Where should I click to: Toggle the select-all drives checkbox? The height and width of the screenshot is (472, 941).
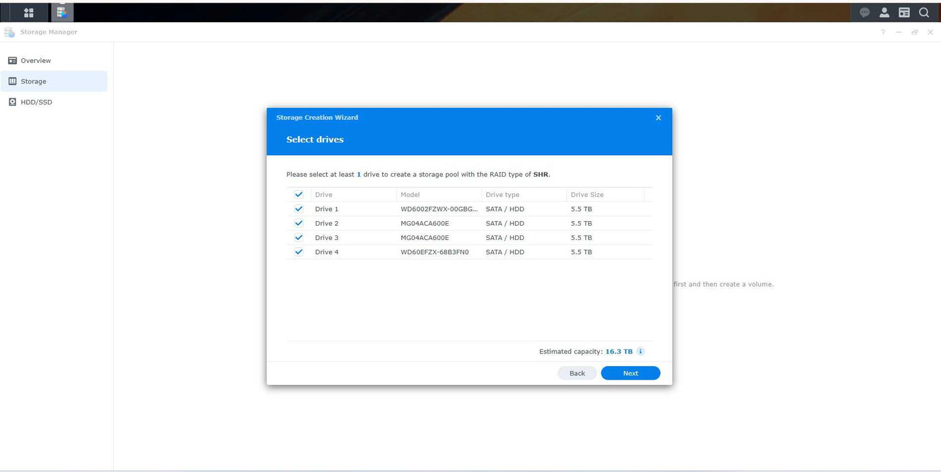click(x=299, y=194)
